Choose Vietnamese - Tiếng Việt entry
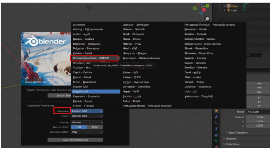This screenshot has height=150, width=272. pos(199,97)
